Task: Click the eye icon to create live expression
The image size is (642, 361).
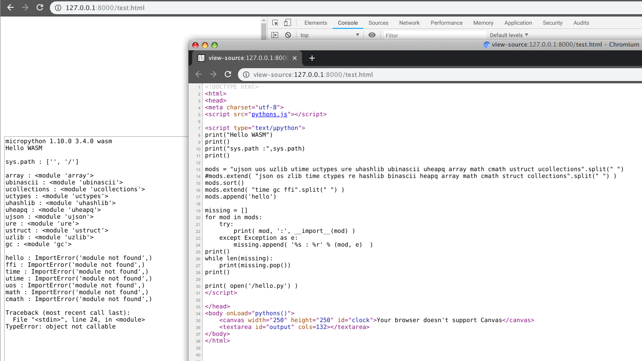Action: pos(372,35)
